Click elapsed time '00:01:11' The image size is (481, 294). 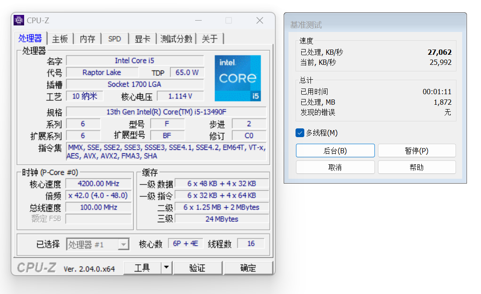tap(437, 92)
